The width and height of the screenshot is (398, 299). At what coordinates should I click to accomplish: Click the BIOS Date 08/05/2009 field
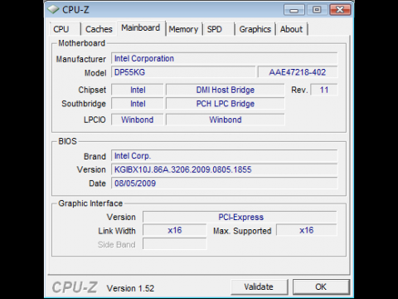click(x=224, y=184)
